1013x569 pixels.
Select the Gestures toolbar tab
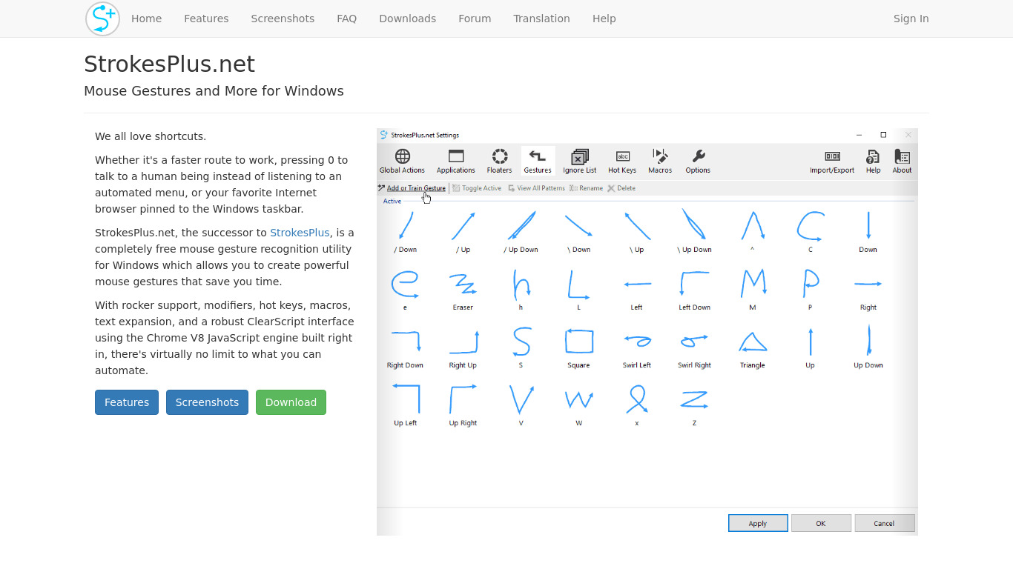[x=538, y=161]
